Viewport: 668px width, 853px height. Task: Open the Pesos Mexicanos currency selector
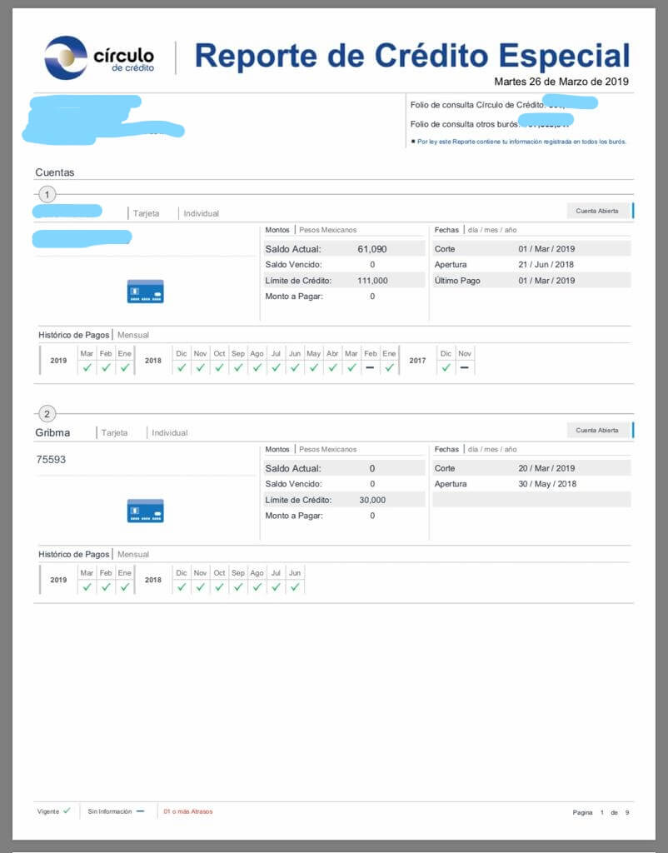tap(327, 229)
